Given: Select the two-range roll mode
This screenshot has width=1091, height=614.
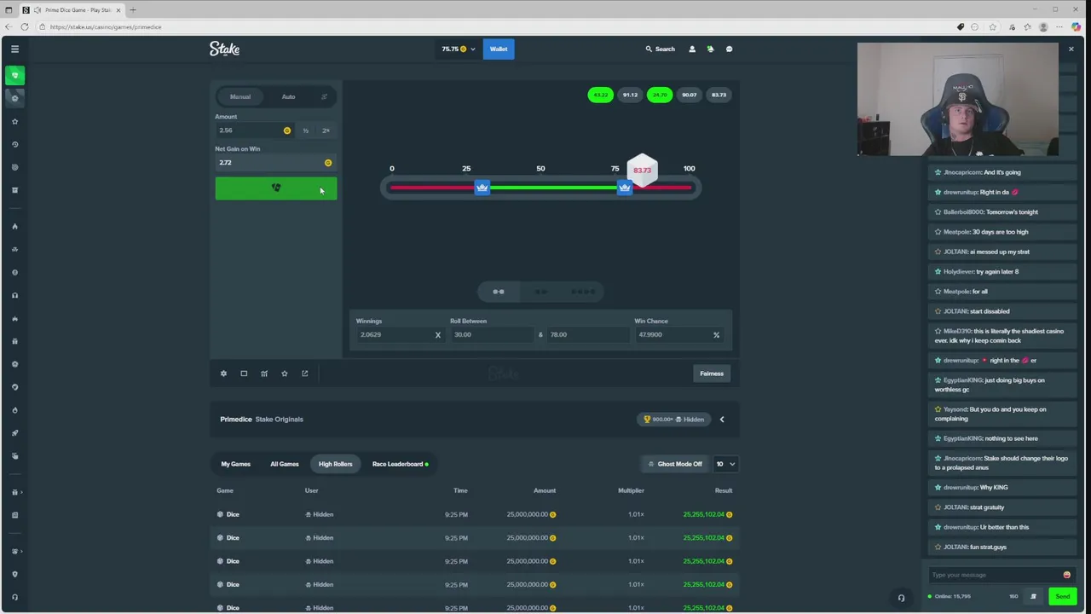Looking at the screenshot, I should (x=541, y=292).
